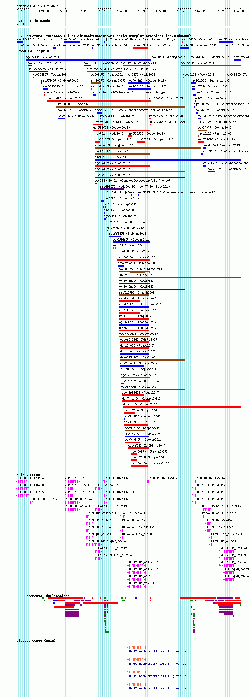
Task: Open the Disease Genes (OMIM) track title
Action: (36, 641)
